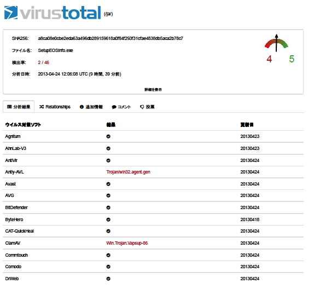
Task: Click the clean checkmark icon for Comodo
Action: point(108,267)
